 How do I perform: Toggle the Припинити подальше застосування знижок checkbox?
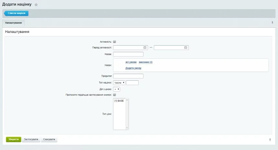point(114,95)
